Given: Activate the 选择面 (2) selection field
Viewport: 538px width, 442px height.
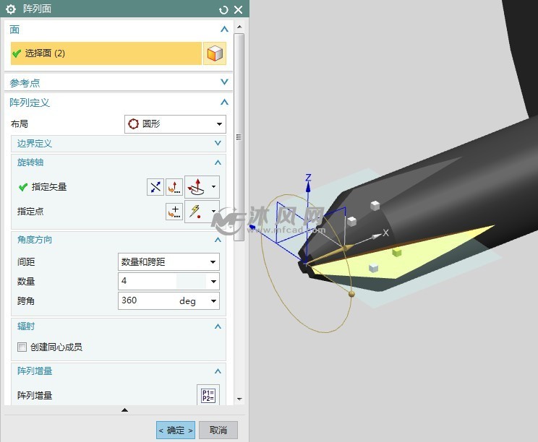Looking at the screenshot, I should tap(106, 53).
